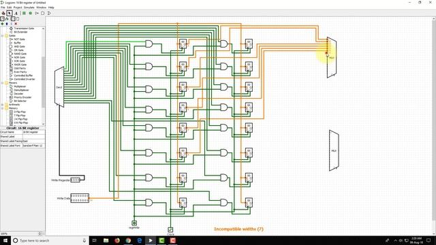This screenshot has width=436, height=245.
Task: Open Chrome from the taskbar
Action: (x=128, y=240)
